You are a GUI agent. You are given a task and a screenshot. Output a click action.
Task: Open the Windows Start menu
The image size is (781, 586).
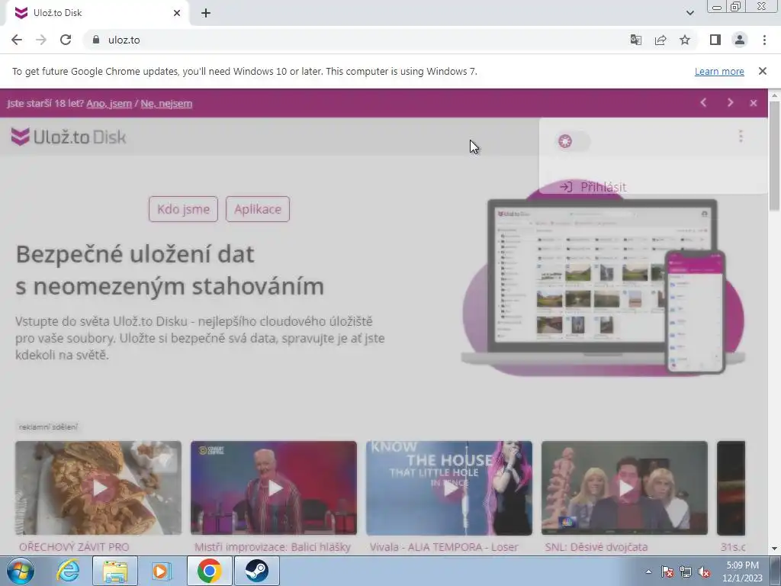[21, 571]
